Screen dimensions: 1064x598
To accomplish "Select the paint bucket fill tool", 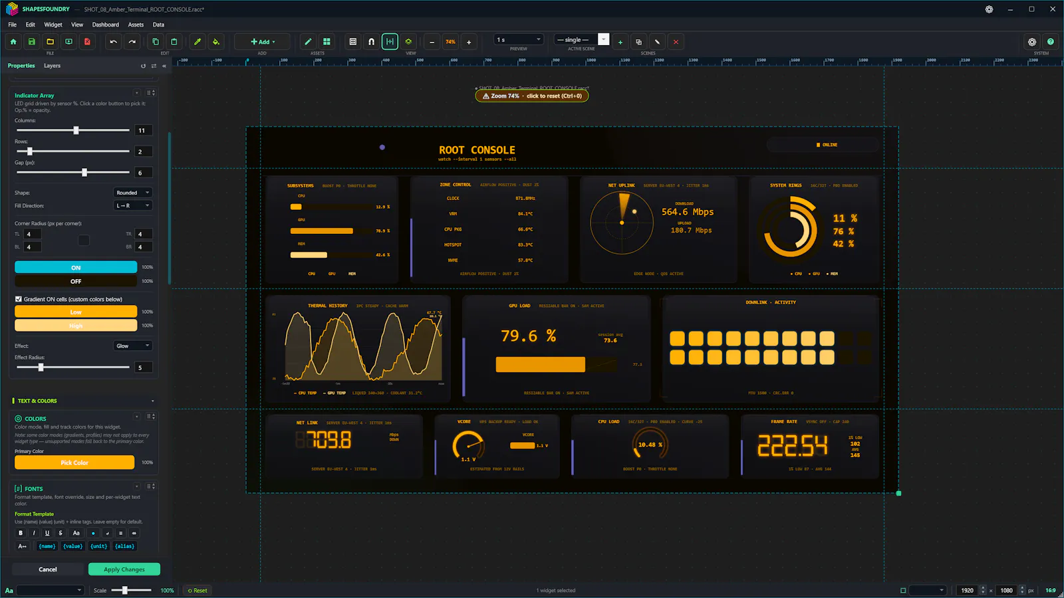I will [x=216, y=42].
